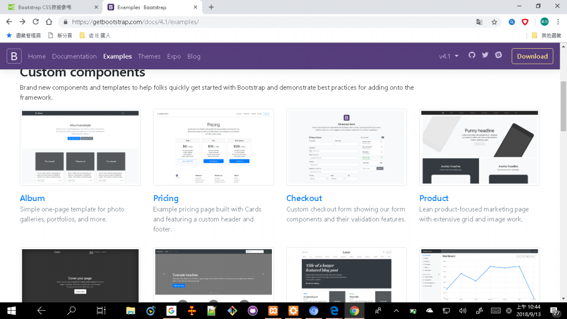Click the Checkout form thumbnail
The height and width of the screenshot is (319, 567).
[347, 147]
